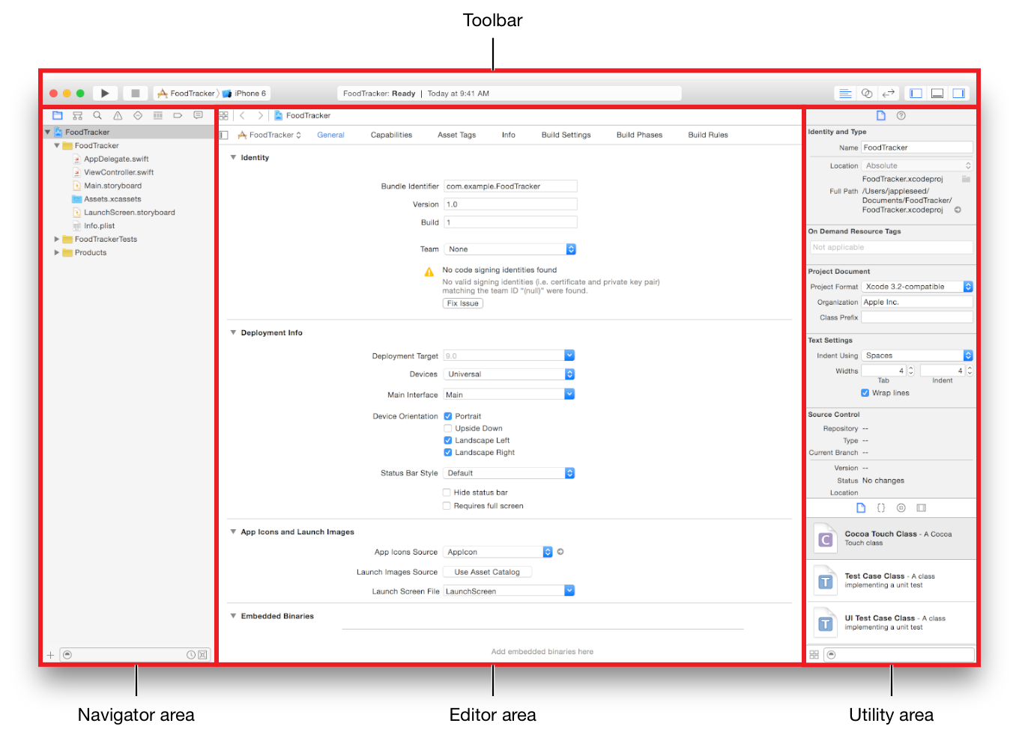Switch to the Standard editor

coord(845,94)
